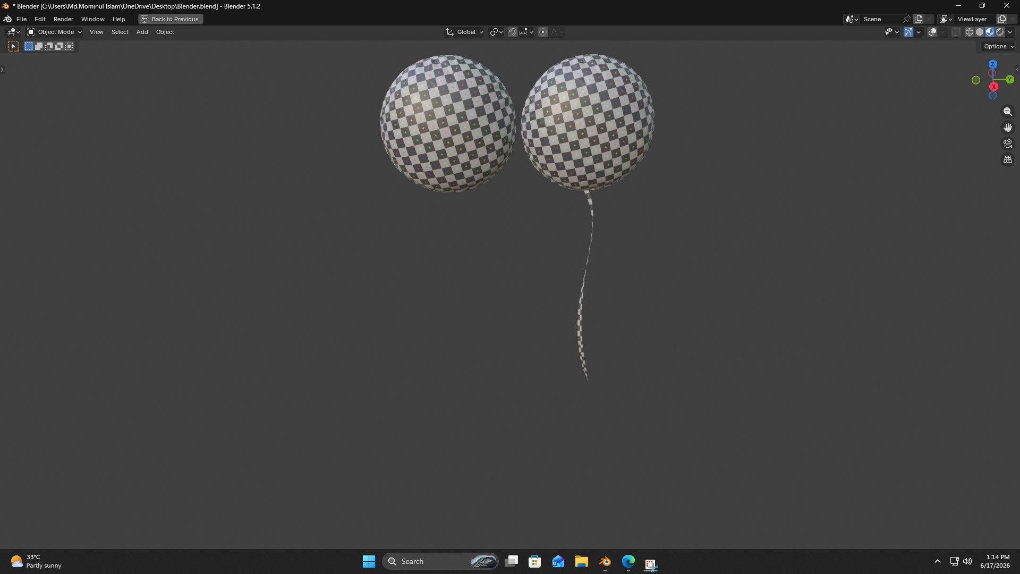
Task: Set selection mode to Subtract from selection
Action: (x=49, y=47)
